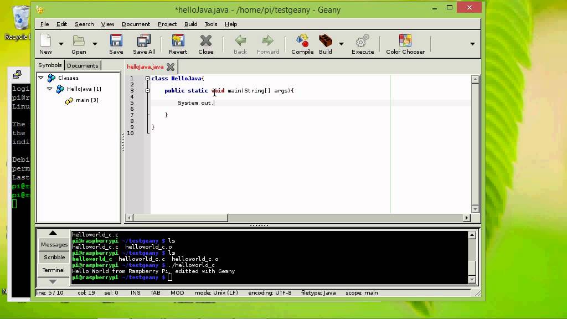The width and height of the screenshot is (567, 319).
Task: Open the Project menu
Action: point(167,24)
